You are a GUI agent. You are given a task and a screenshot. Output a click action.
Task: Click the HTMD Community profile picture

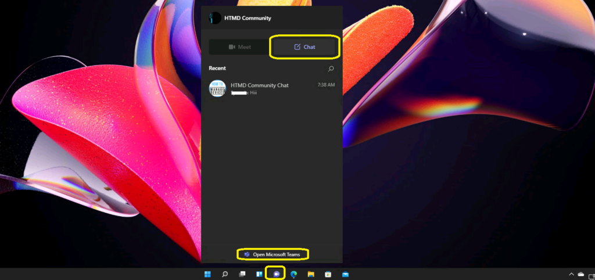pyautogui.click(x=215, y=18)
